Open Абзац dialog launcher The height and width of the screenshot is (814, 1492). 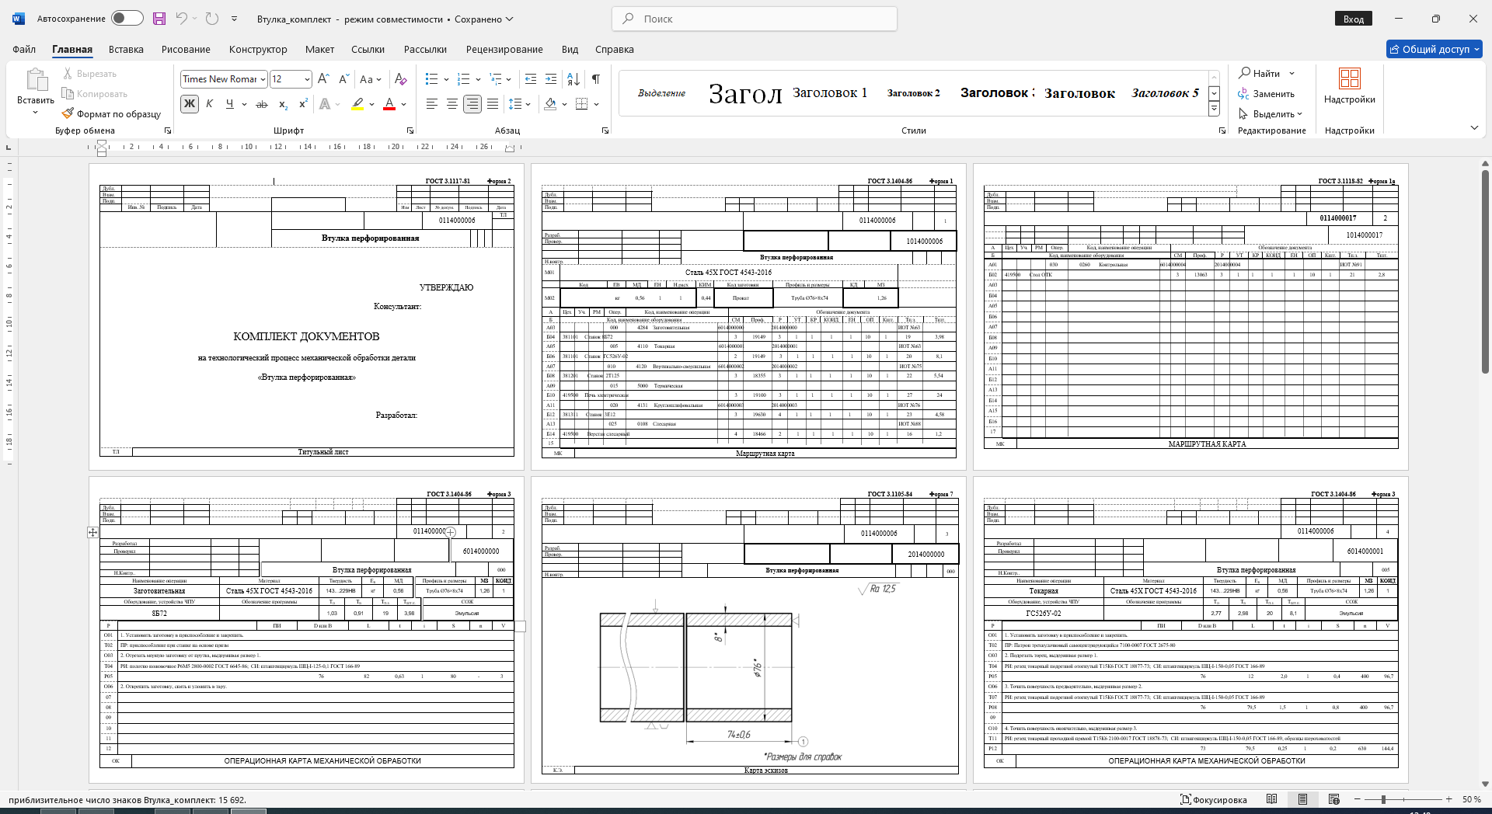(x=605, y=130)
